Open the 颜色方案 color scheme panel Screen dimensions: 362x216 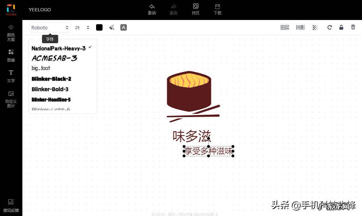coord(11,33)
